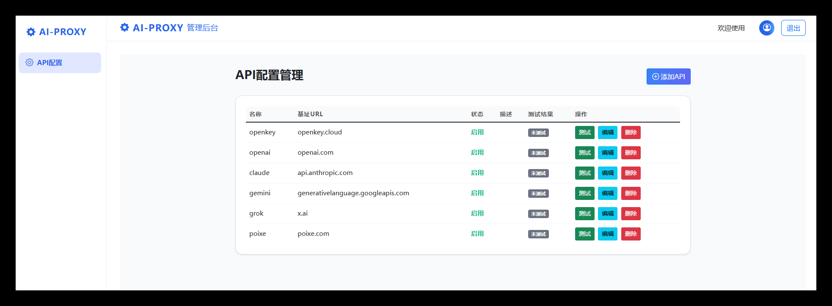Click the 名称 column header
The width and height of the screenshot is (832, 306).
pos(255,114)
